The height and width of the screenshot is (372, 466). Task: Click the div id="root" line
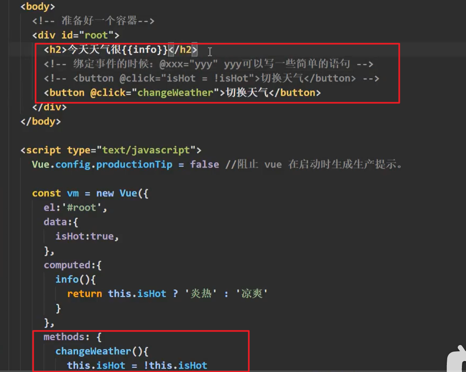[x=76, y=35]
